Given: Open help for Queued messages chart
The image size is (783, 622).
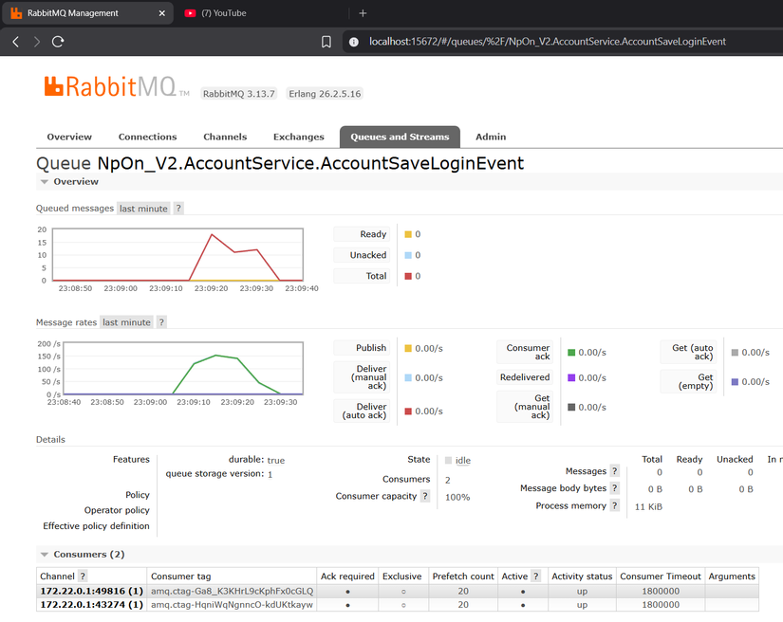Looking at the screenshot, I should click(178, 209).
